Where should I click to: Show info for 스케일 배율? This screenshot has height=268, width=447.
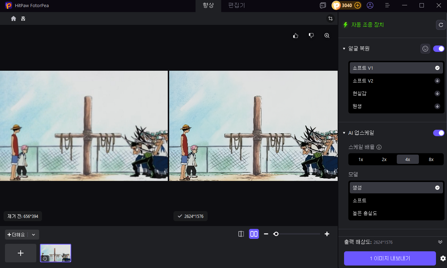(x=379, y=147)
